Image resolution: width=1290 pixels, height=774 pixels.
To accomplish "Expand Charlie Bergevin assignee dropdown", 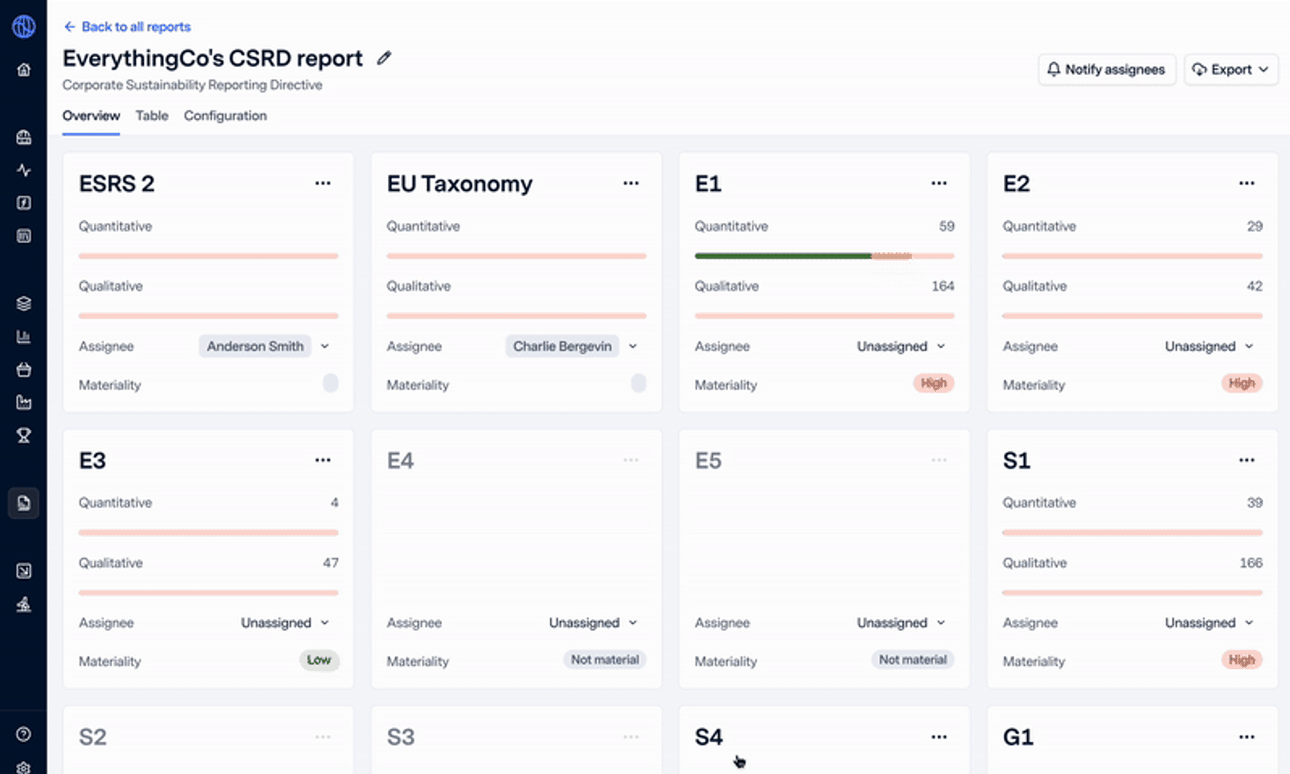I will point(633,346).
